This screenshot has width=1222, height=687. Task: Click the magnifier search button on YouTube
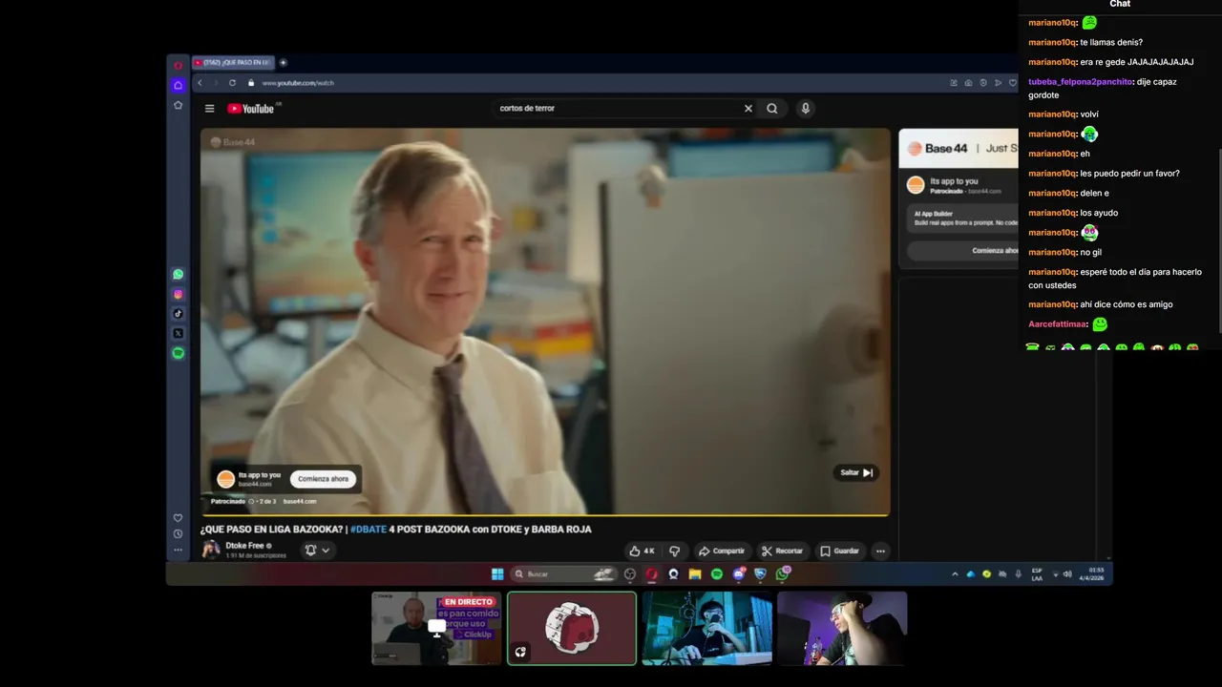772,109
